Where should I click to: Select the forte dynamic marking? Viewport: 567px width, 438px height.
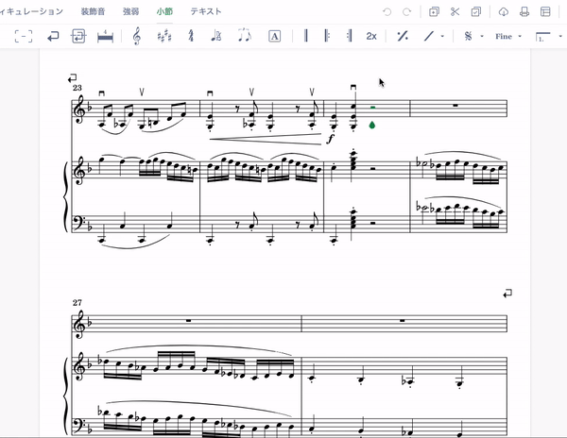coord(330,139)
